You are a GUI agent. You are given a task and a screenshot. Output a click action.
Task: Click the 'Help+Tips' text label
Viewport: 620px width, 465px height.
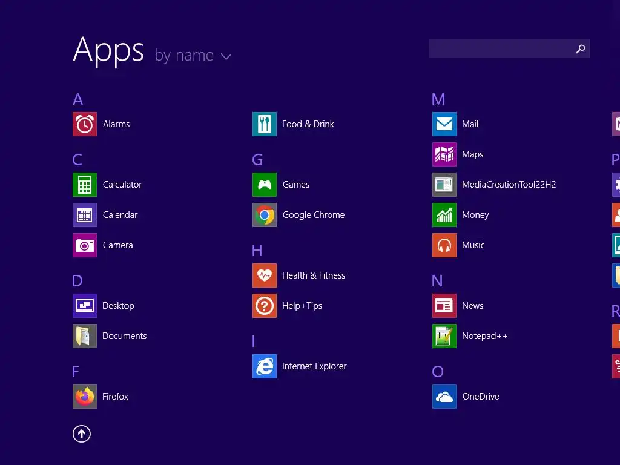tap(302, 306)
